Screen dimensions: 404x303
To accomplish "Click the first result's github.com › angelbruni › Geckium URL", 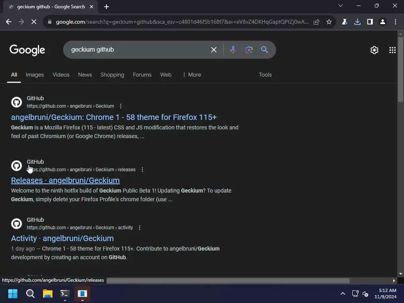I will [x=70, y=106].
